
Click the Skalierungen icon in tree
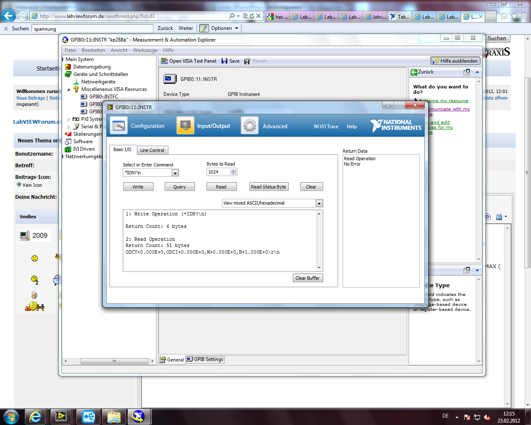(68, 134)
